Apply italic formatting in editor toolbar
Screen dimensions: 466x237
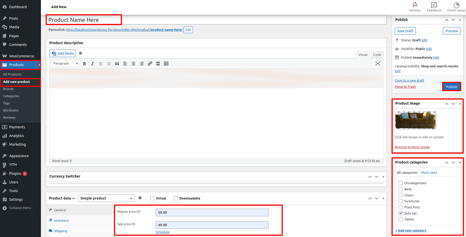pos(93,64)
